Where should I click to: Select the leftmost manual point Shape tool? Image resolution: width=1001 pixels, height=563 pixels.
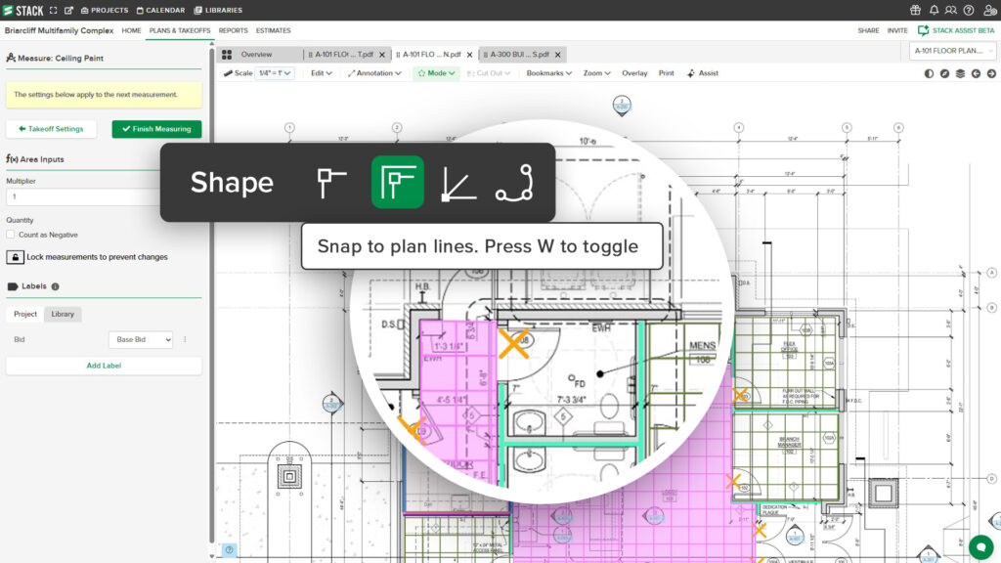pyautogui.click(x=332, y=182)
